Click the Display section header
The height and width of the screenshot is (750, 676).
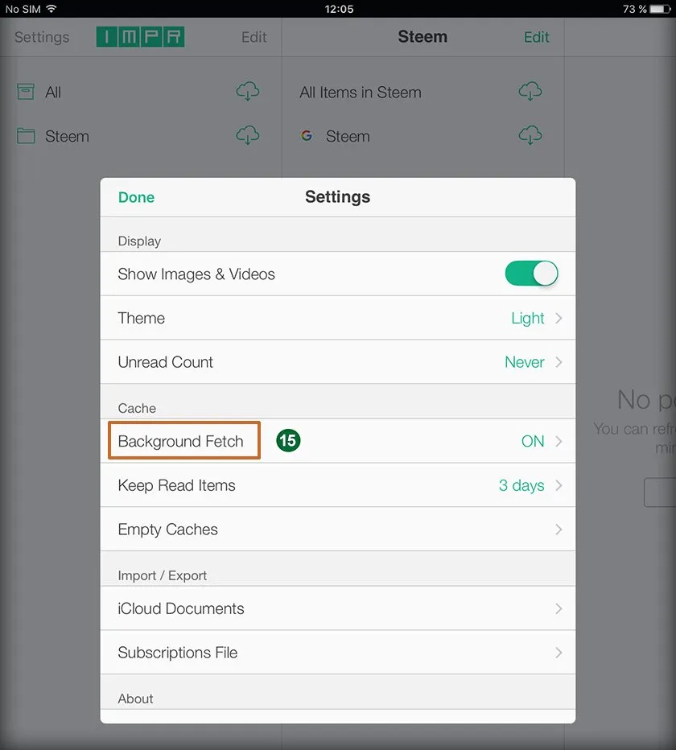(x=139, y=241)
